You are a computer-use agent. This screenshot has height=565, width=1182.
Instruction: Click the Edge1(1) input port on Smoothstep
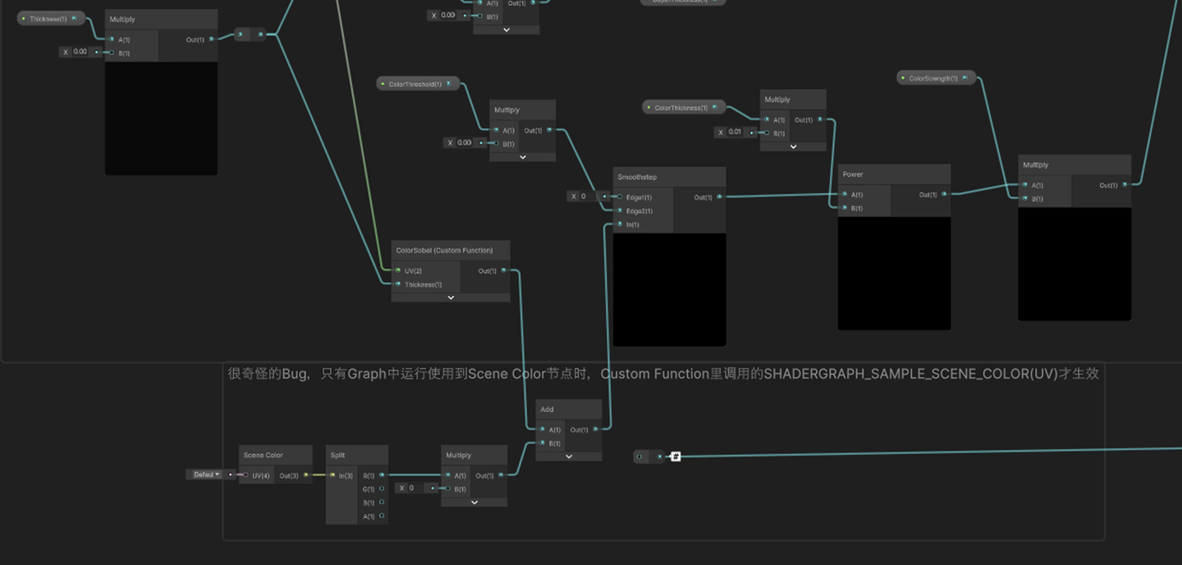(621, 197)
